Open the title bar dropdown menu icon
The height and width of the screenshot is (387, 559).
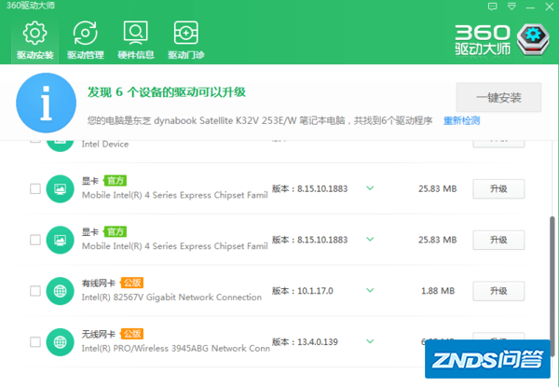click(x=511, y=7)
